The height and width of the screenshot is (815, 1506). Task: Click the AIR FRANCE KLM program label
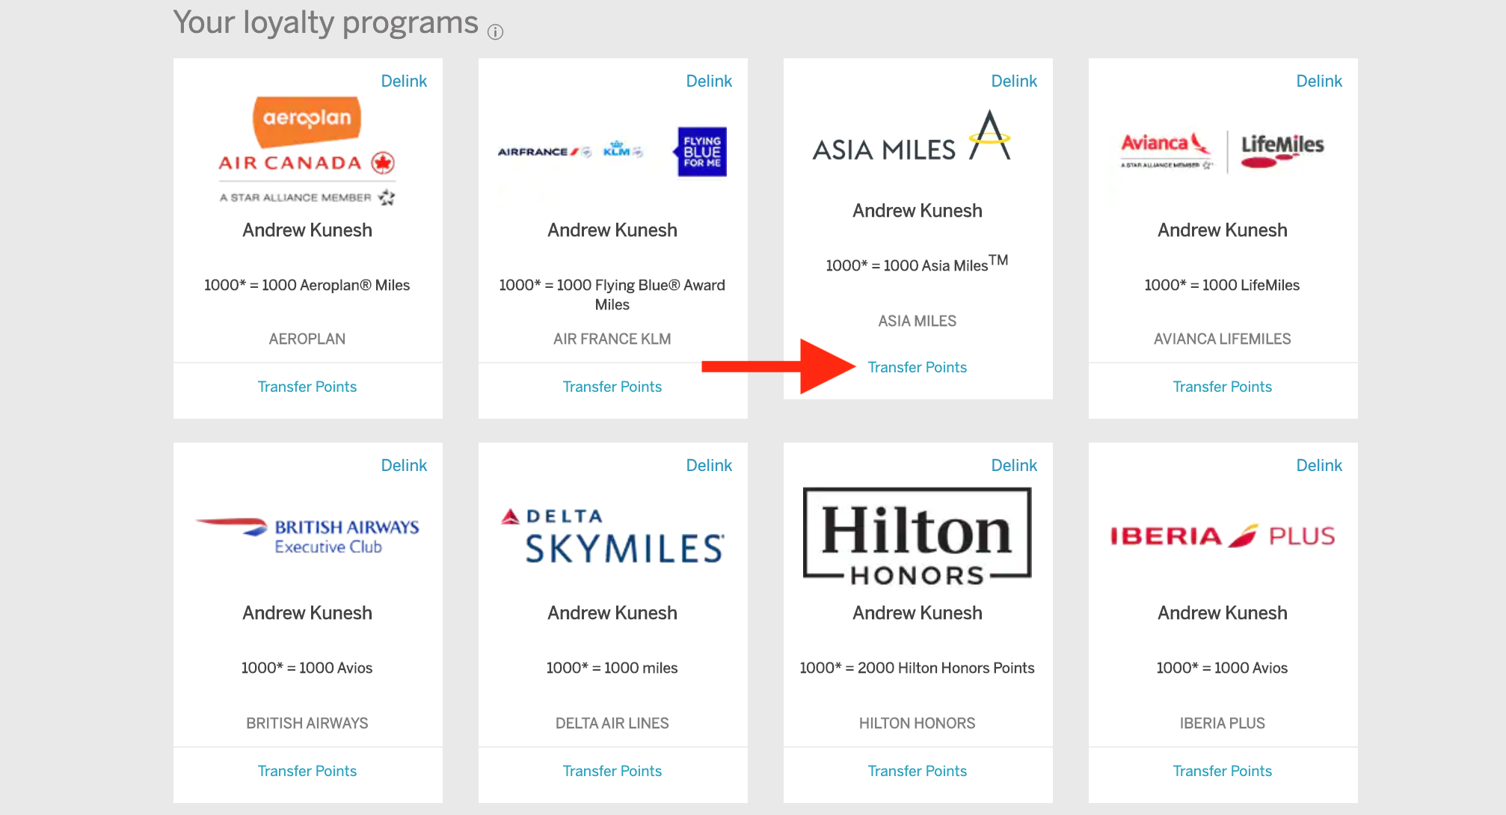pyautogui.click(x=612, y=339)
